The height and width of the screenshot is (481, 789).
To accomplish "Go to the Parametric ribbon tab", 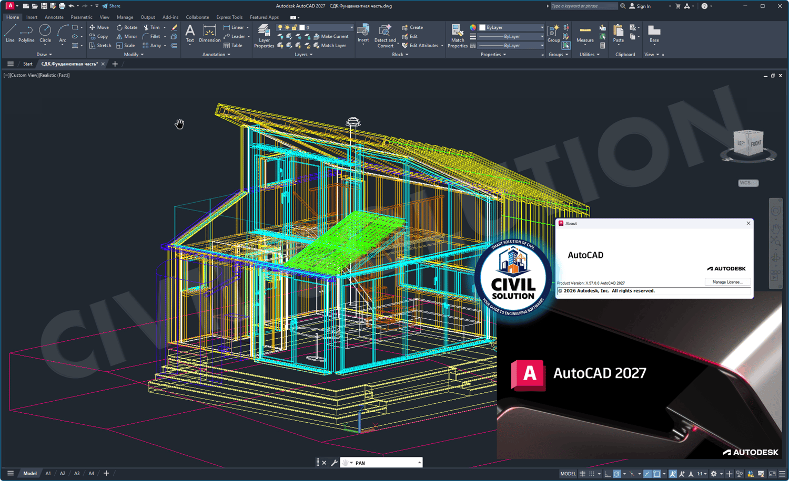I will click(x=82, y=17).
